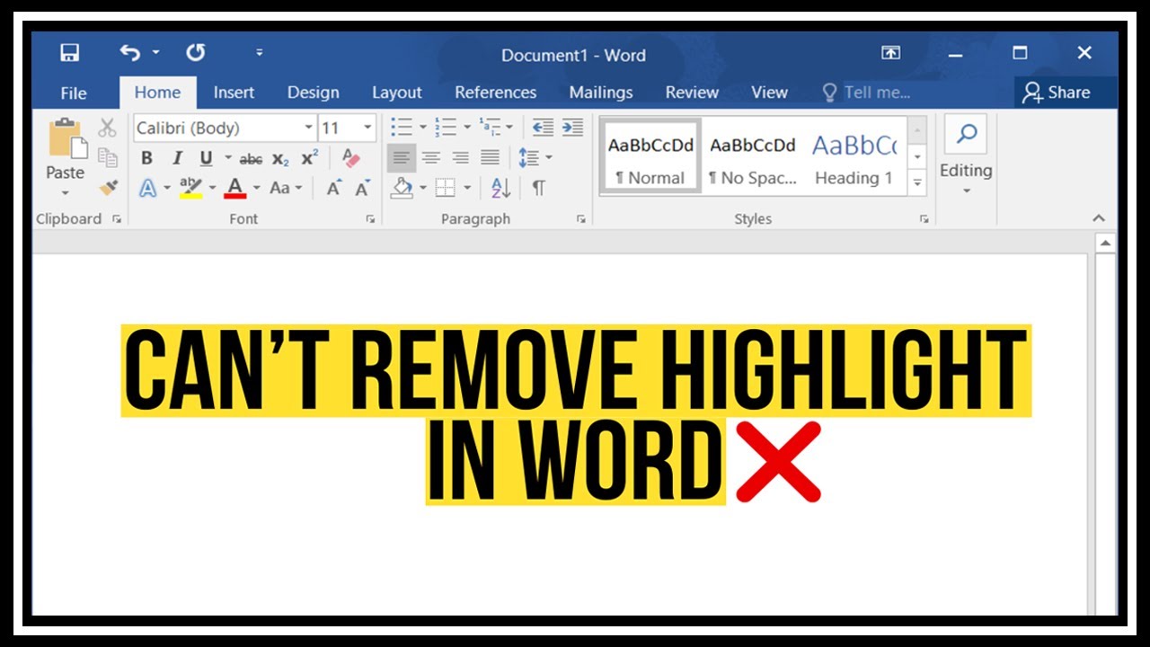
Task: Expand the Paste options arrow
Action: [66, 192]
